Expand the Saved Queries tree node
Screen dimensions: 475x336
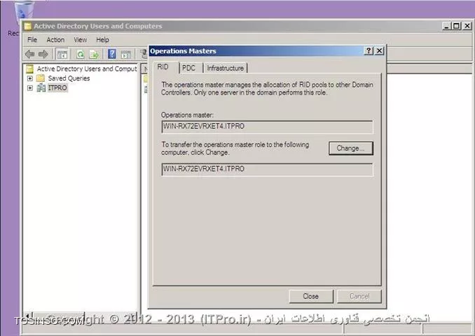(x=29, y=78)
